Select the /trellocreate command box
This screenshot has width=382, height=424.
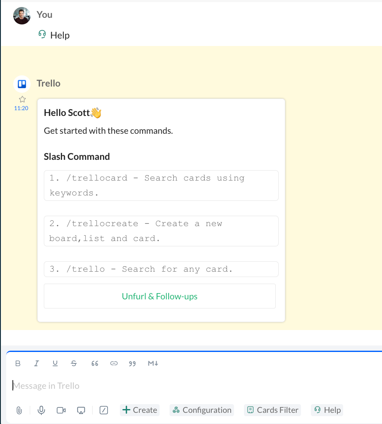(161, 231)
